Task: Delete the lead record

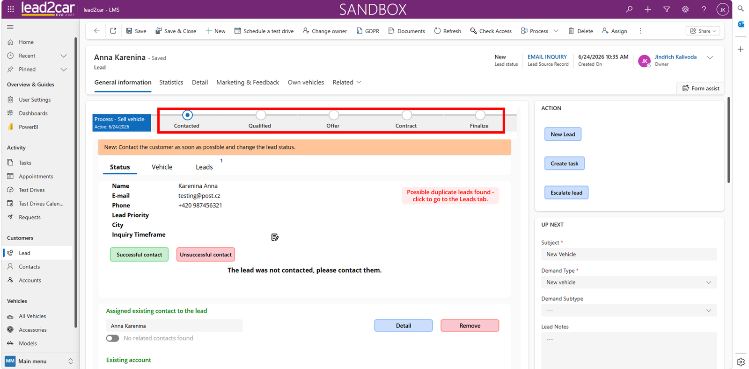Action: pos(580,31)
